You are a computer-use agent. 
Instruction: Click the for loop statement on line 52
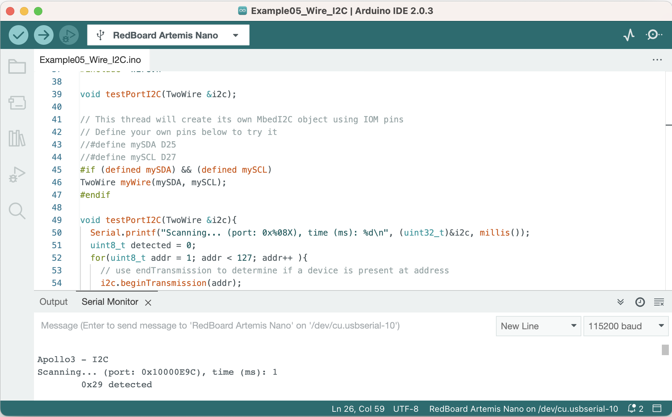pos(199,258)
